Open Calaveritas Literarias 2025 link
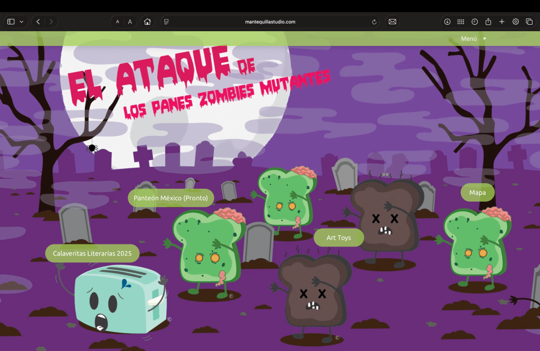The width and height of the screenshot is (540, 351). tap(92, 253)
